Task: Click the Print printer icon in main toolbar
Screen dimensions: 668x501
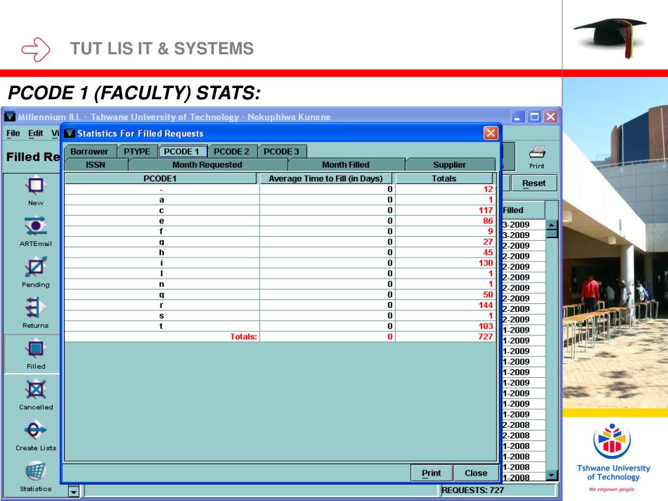Action: 538,152
